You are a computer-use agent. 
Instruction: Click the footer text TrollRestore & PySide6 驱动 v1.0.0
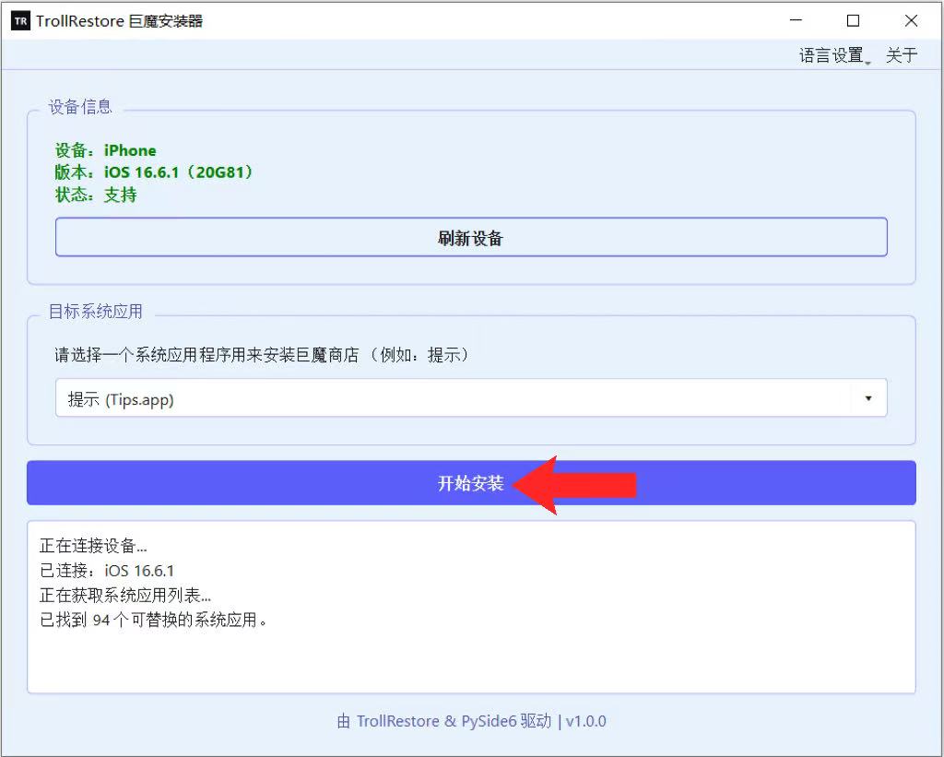[471, 721]
